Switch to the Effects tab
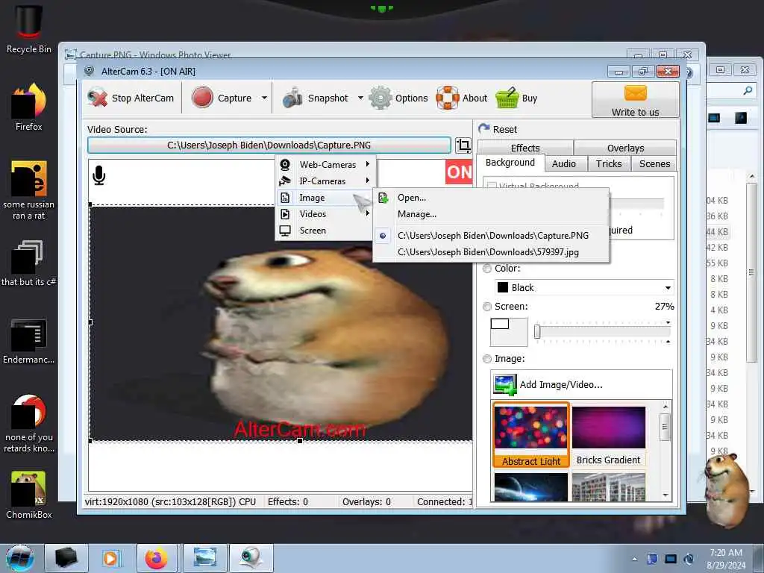Screen dimensions: 764x573 (x=525, y=148)
